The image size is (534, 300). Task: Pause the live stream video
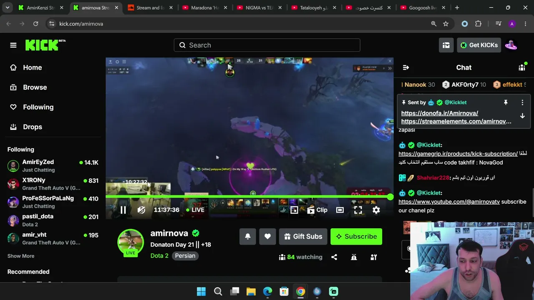click(x=123, y=210)
